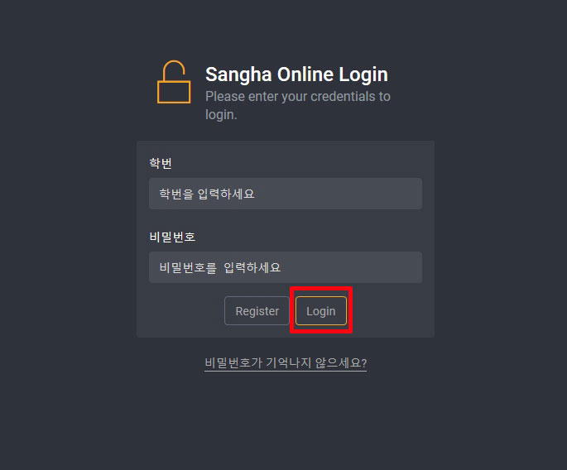This screenshot has height=470, width=567.
Task: Click the "Please enter your credentials" subtitle
Action: 298,105
